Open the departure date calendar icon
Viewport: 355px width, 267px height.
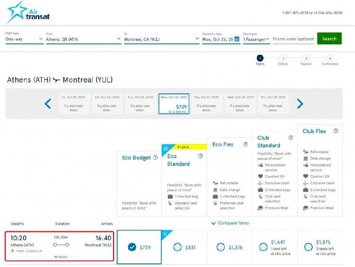[x=237, y=39]
